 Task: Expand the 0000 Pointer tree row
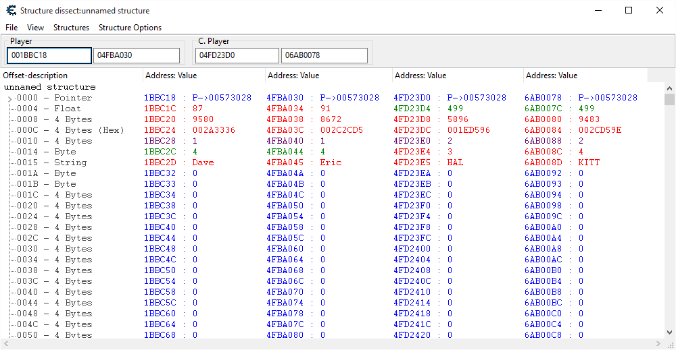coord(9,98)
